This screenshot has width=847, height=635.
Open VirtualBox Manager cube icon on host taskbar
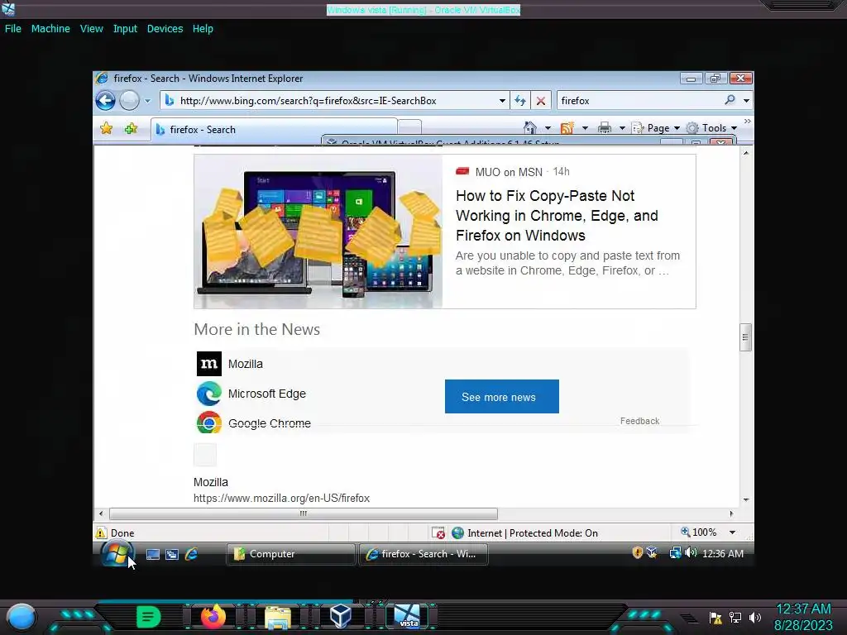click(x=341, y=616)
